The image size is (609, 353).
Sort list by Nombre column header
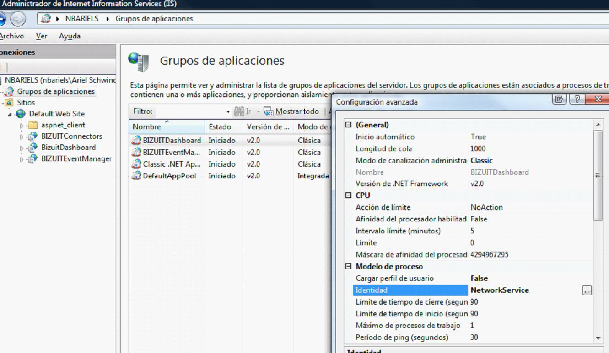tap(167, 127)
